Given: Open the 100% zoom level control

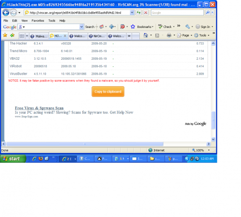Looking at the screenshot, I should 201,150.
